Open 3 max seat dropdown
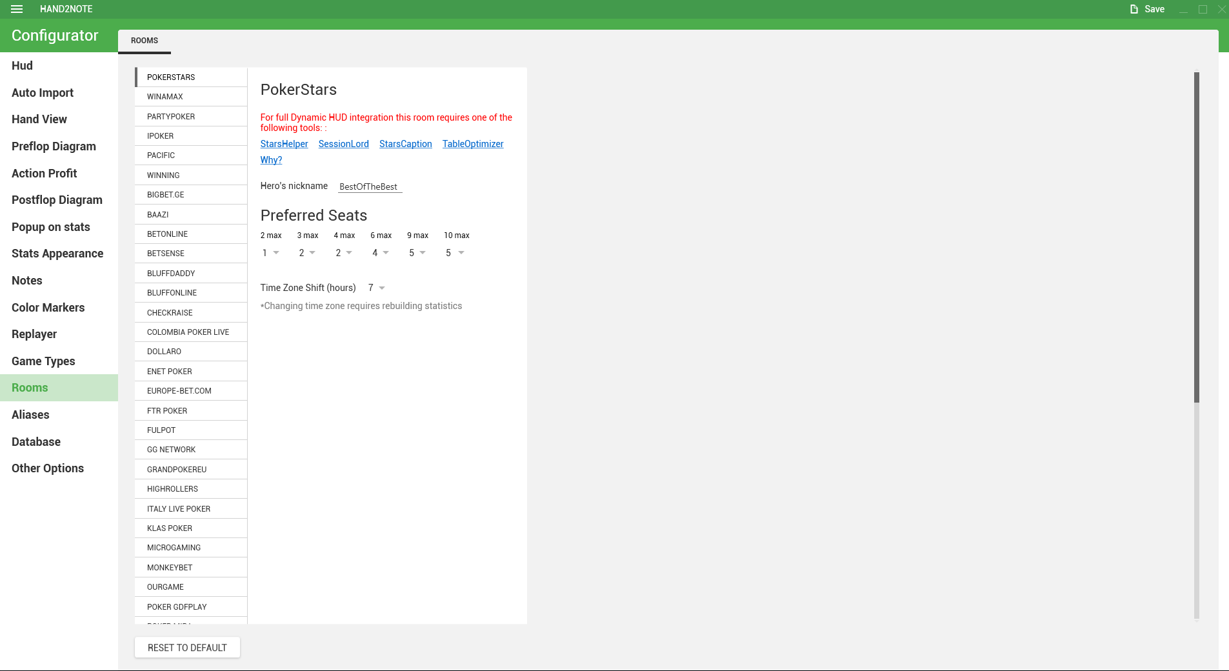The image size is (1229, 671). coord(307,253)
